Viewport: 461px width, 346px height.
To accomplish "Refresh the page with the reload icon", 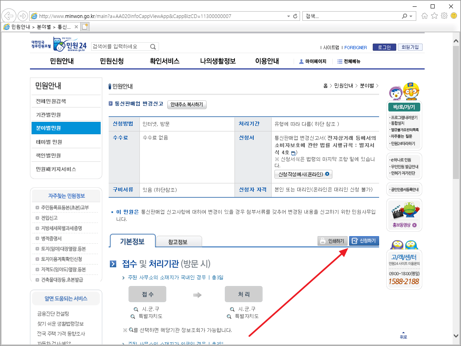I will point(295,16).
